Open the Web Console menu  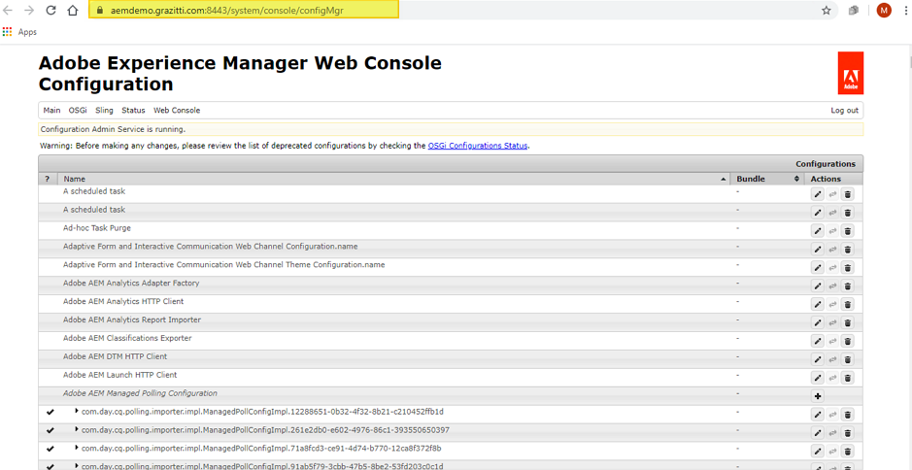(177, 111)
